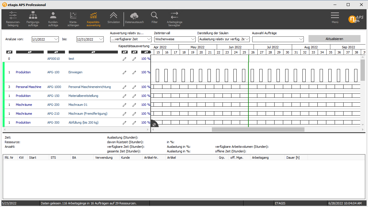
Task: Open the Simulation tool
Action: pyautogui.click(x=114, y=18)
